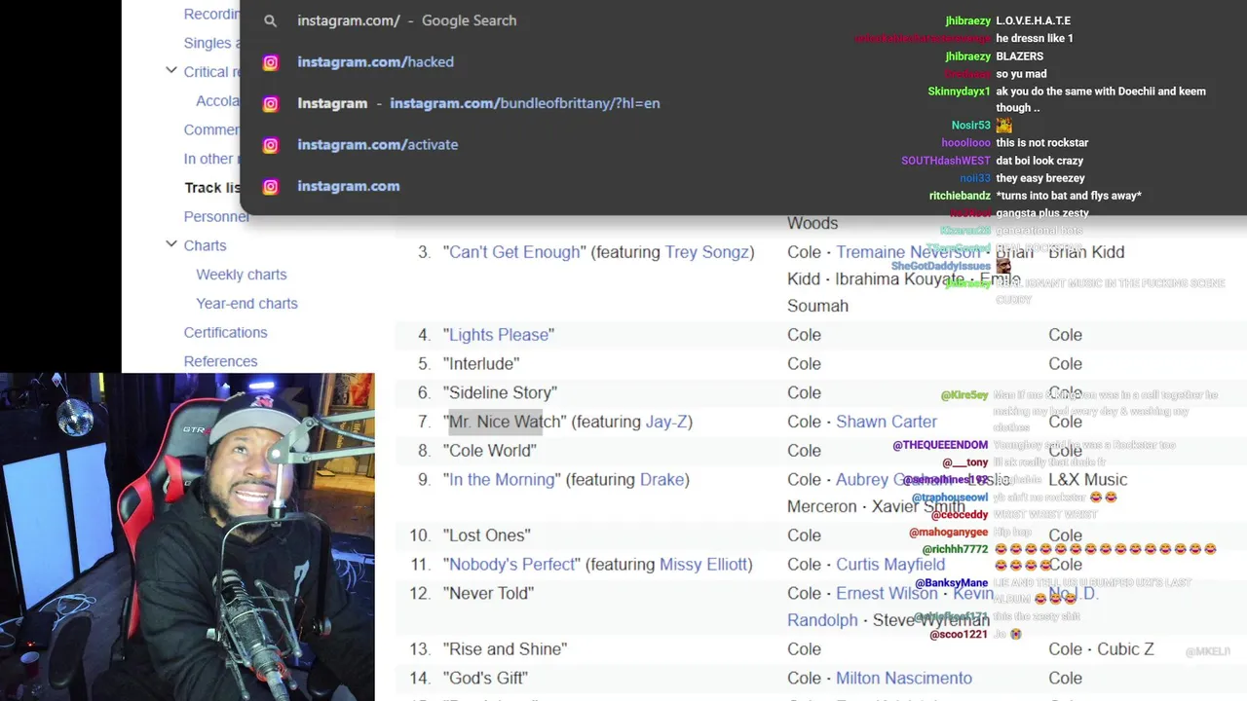Viewport: 1247px width, 701px height.
Task: Click the "Rise and Shine" track title
Action: (505, 649)
